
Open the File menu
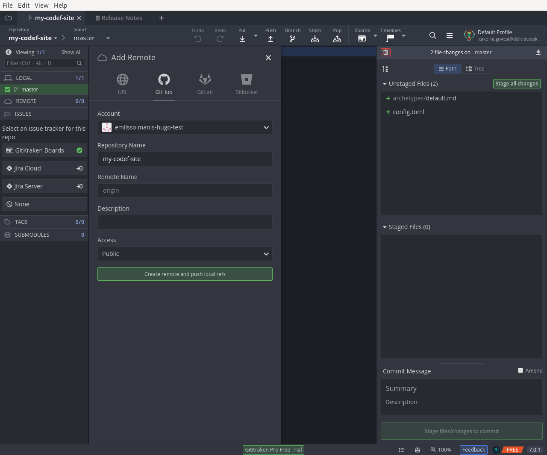point(8,5)
